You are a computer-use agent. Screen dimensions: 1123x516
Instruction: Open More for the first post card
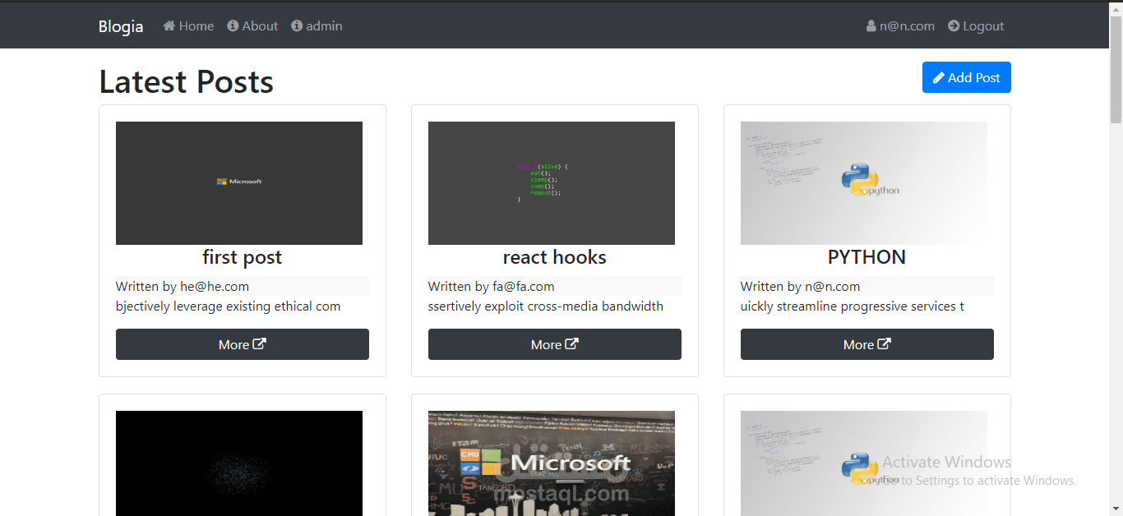point(243,344)
